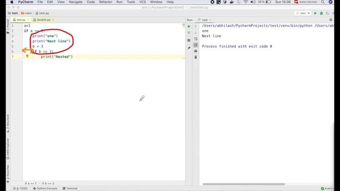Click the 'test.py' file breadcrumb
Image resolution: width=340 pixels, height=191 pixels.
(42, 13)
